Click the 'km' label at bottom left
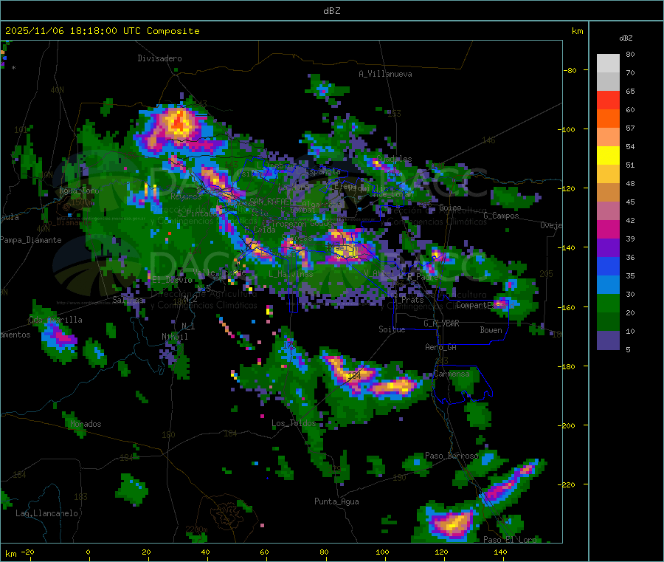Image resolution: width=664 pixels, height=562 pixels. click(x=10, y=554)
